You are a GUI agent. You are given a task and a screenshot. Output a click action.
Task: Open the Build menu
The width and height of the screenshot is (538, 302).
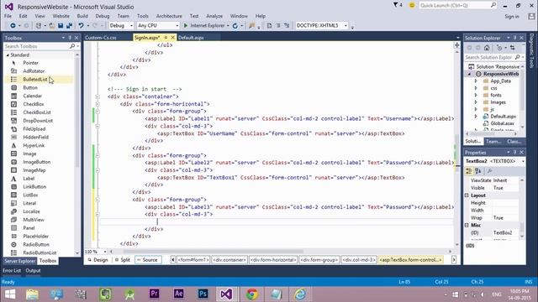82,16
